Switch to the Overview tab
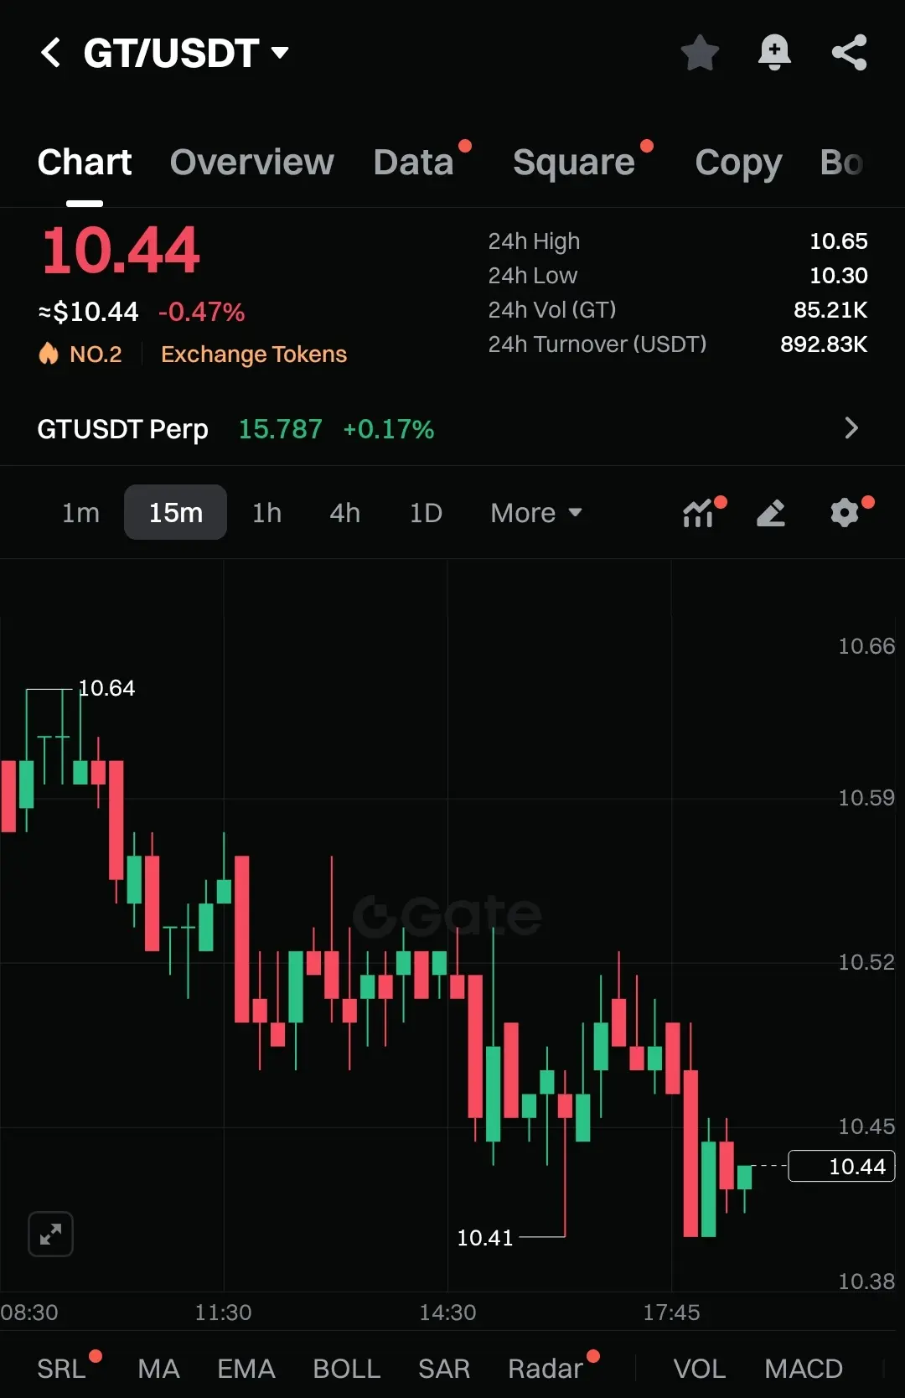 (x=251, y=162)
